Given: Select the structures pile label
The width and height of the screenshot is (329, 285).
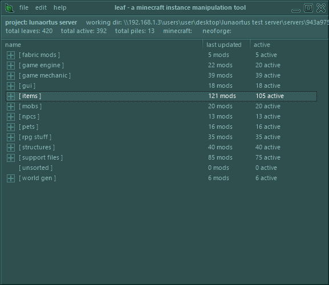Looking at the screenshot, I should click(36, 147).
